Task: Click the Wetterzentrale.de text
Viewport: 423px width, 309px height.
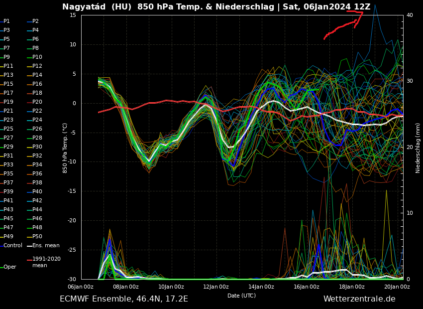Action: pyautogui.click(x=359, y=299)
